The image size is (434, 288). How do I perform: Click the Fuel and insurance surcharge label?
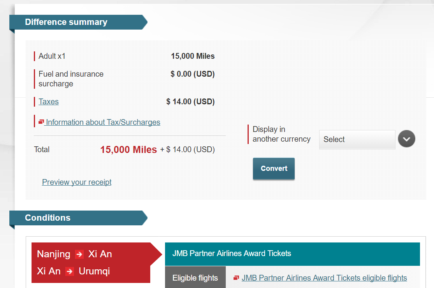[71, 79]
